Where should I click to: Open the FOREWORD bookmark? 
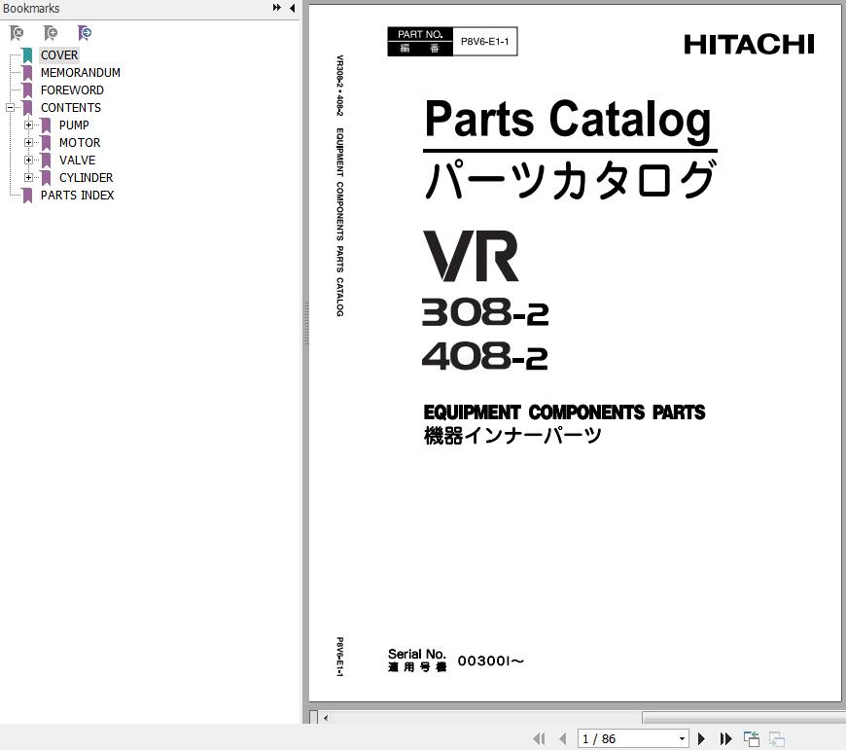pos(72,90)
